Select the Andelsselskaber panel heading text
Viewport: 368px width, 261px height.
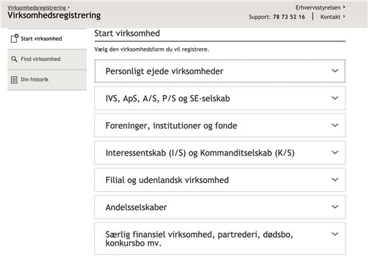point(136,207)
